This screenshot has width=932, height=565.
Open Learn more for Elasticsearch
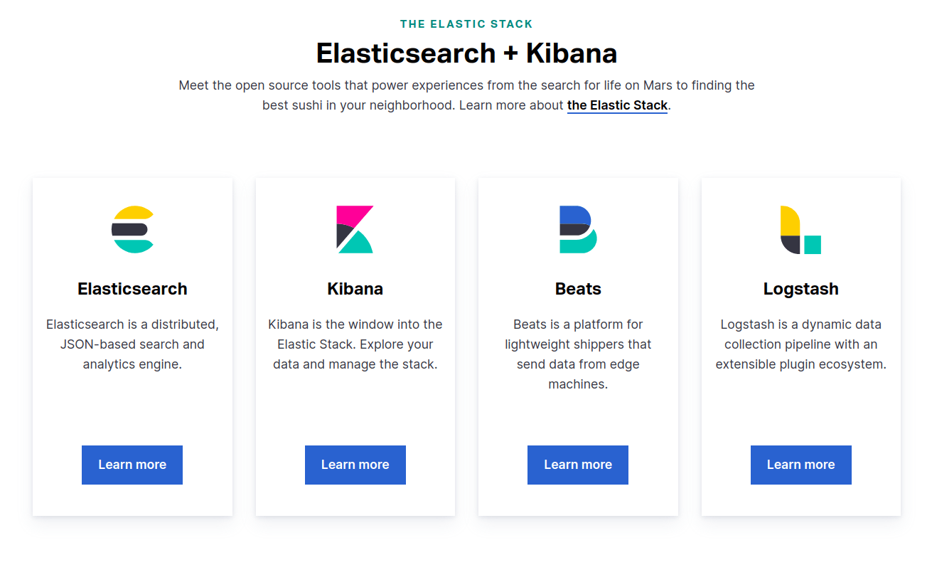click(132, 465)
